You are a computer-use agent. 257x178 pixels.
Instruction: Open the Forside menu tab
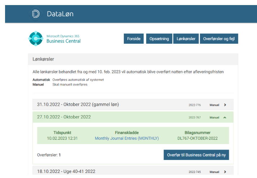point(134,39)
